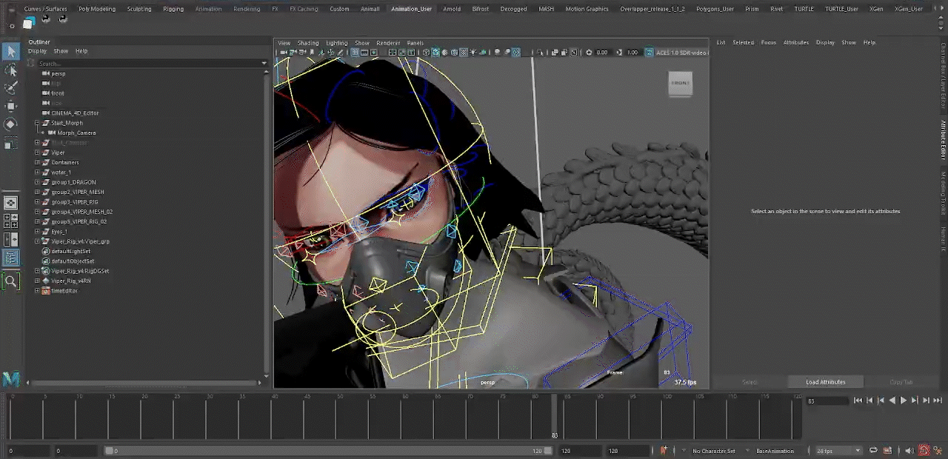
Task: Open the 24 fps frame rate dropdown
Action: [x=838, y=451]
